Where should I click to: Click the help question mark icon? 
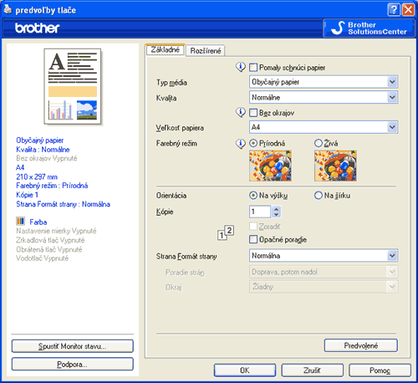coord(394,10)
